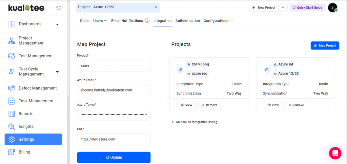Image resolution: width=347 pixels, height=164 pixels.
Task: Open the user profile avatar
Action: click(x=333, y=8)
